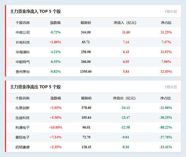The width and height of the screenshot is (186, 157).
Task: Click the 72.70 latest price
Action: [86, 137]
